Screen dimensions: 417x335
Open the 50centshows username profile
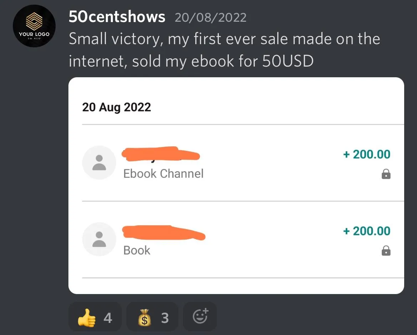(117, 17)
